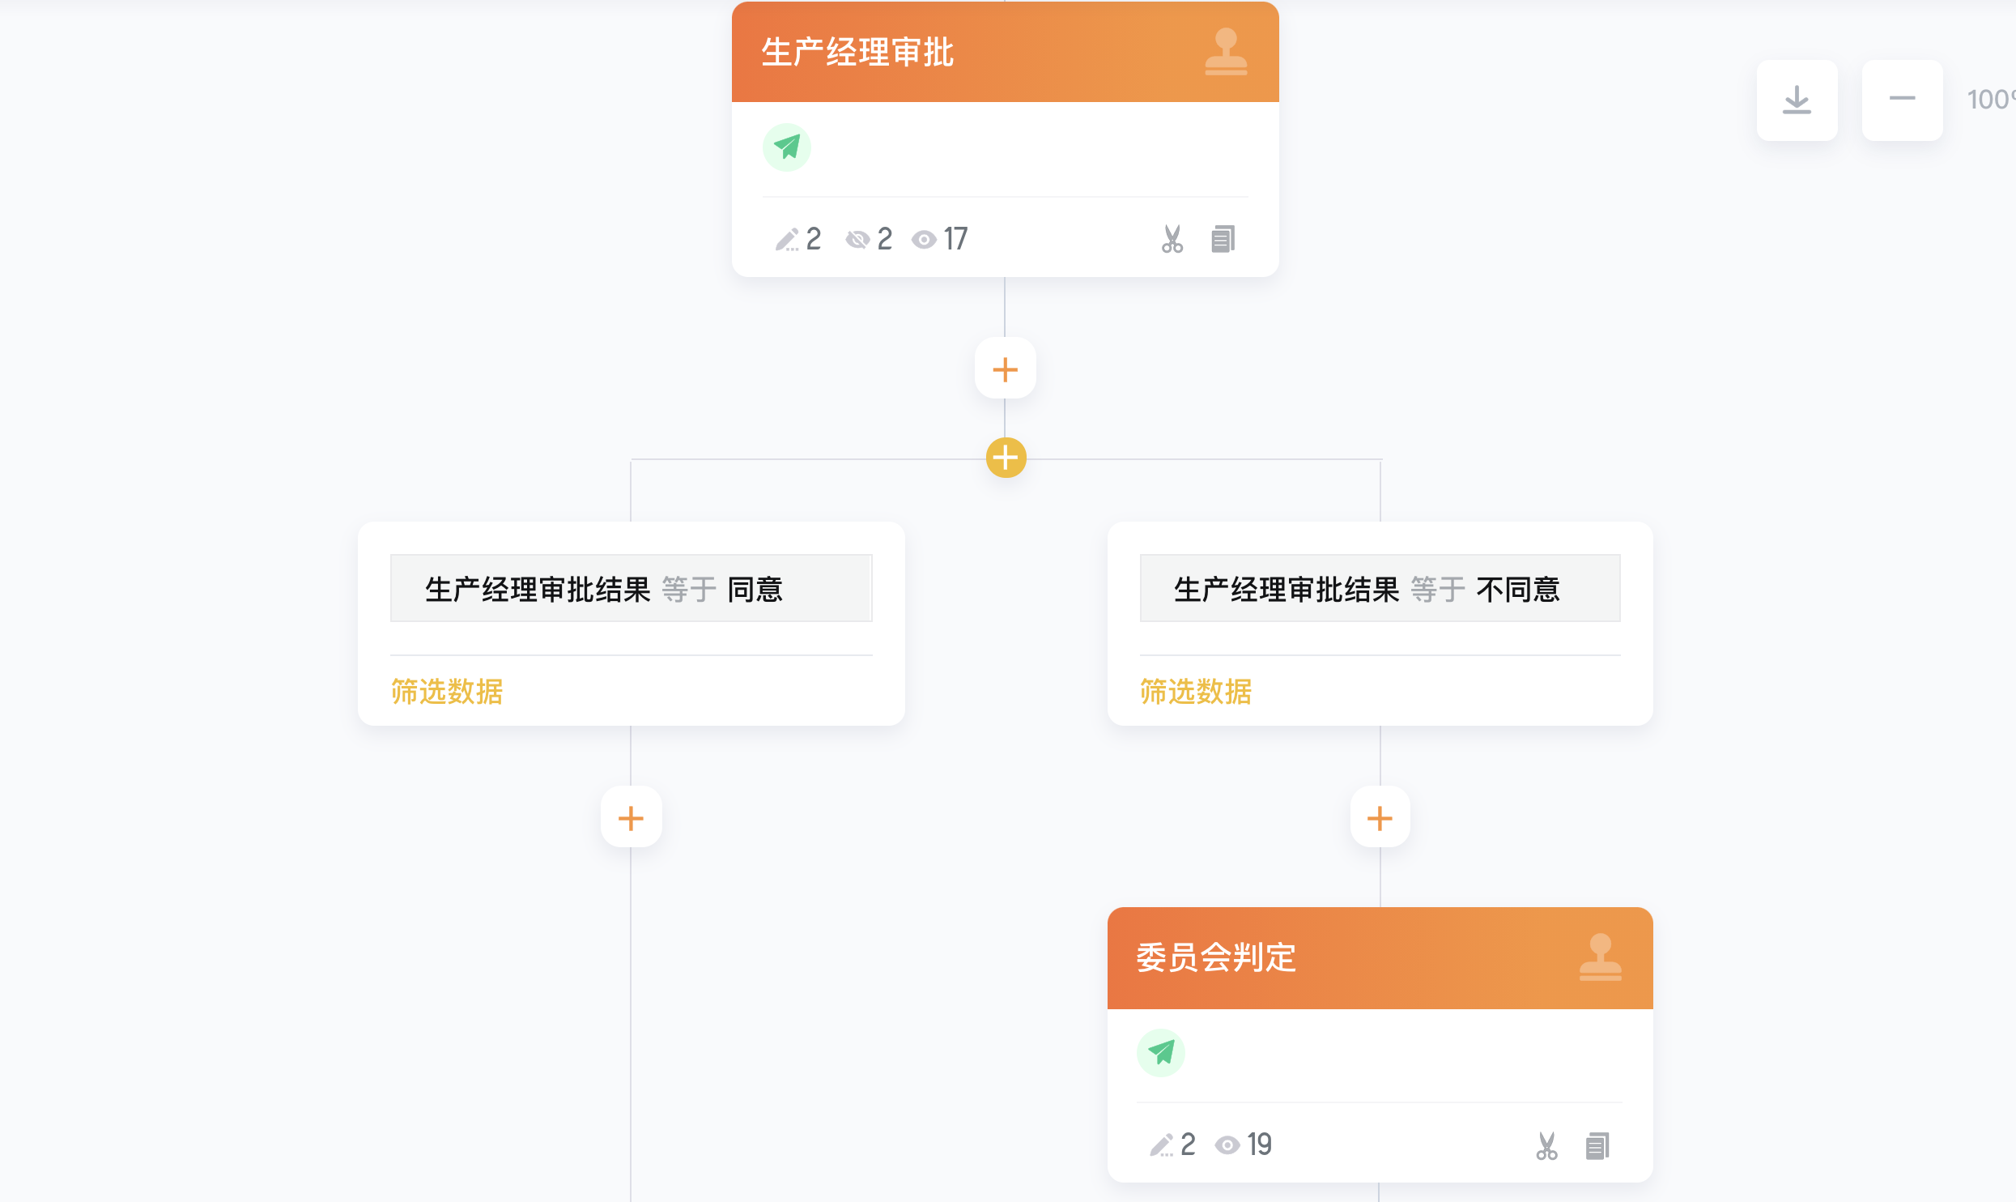Add node under 同意 branch
2016x1202 pixels.
click(x=631, y=817)
